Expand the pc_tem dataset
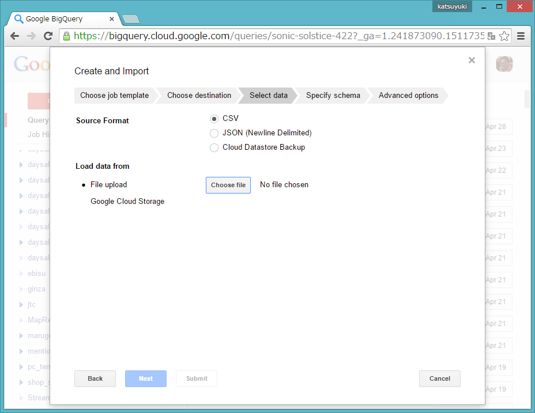The height and width of the screenshot is (413, 535). coord(21,367)
